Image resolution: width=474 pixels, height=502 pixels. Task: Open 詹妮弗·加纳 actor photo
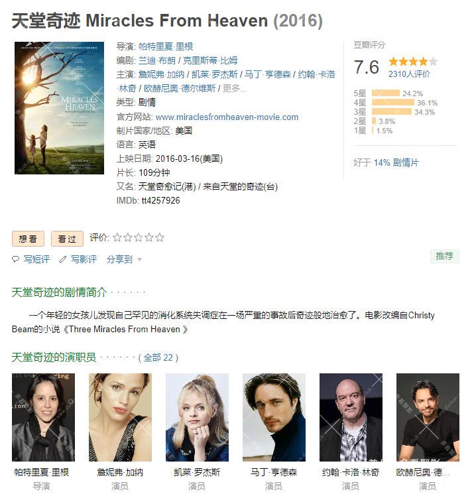coord(120,417)
